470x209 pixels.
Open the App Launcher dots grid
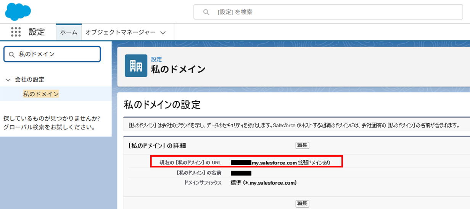[16, 32]
